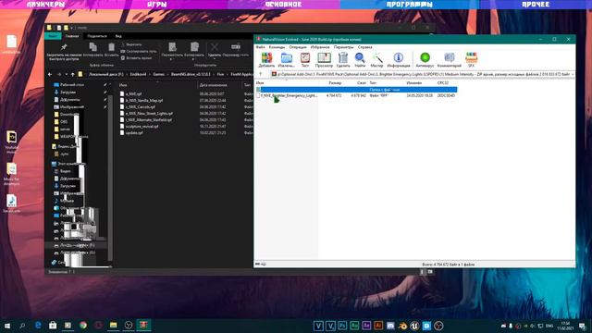Click the Back arrow in Explorer
Viewport: 592px width, 333px height.
pyautogui.click(x=50, y=74)
